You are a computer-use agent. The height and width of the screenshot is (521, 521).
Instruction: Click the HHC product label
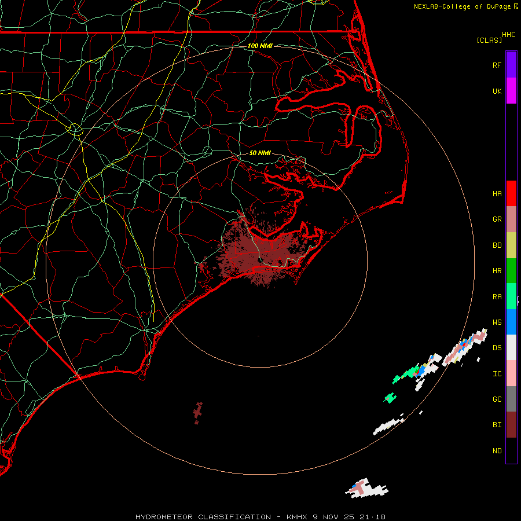[x=508, y=35]
